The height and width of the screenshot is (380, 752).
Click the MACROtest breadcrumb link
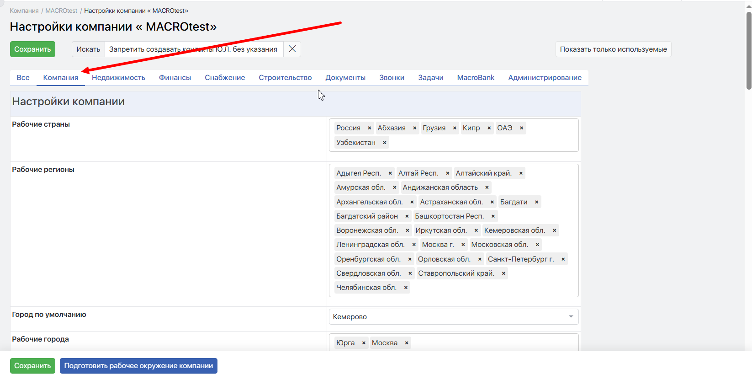click(61, 11)
